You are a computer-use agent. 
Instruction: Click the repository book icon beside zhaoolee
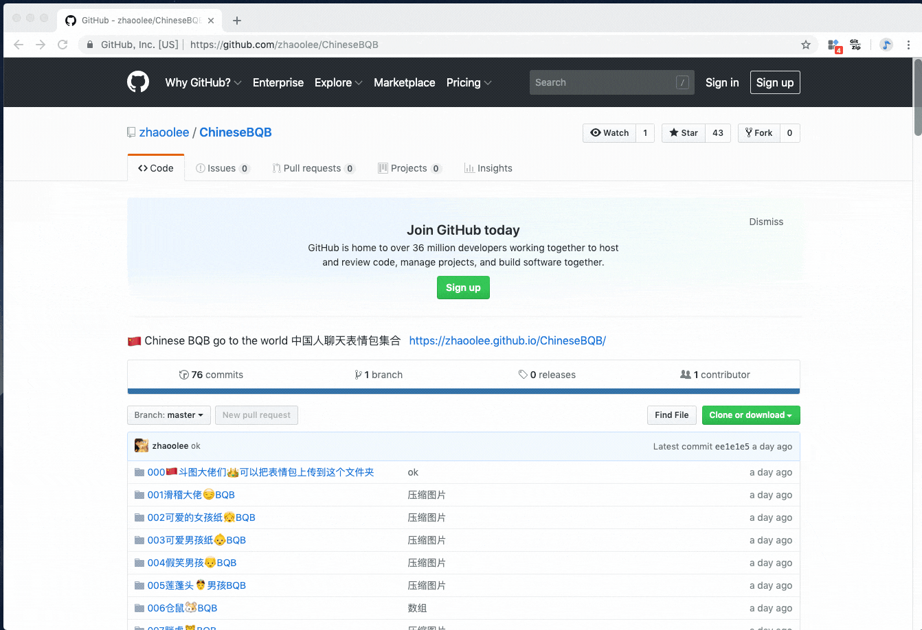pyautogui.click(x=131, y=132)
